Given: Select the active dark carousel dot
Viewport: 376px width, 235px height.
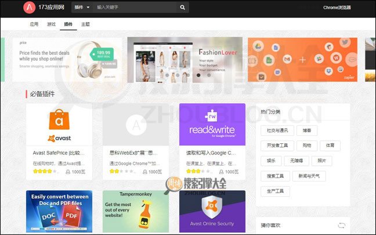Looking at the screenshot, I should [x=198, y=75].
